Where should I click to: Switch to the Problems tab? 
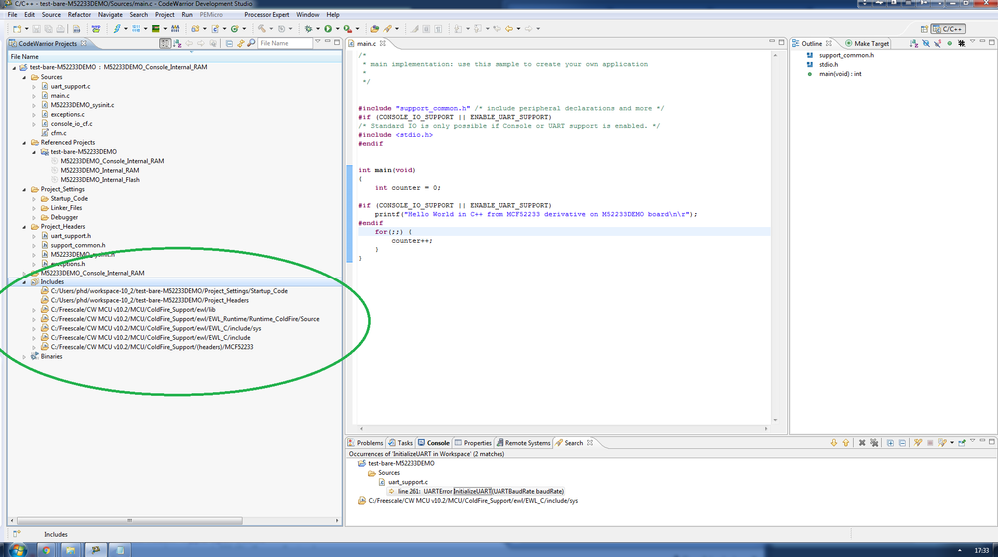click(366, 443)
